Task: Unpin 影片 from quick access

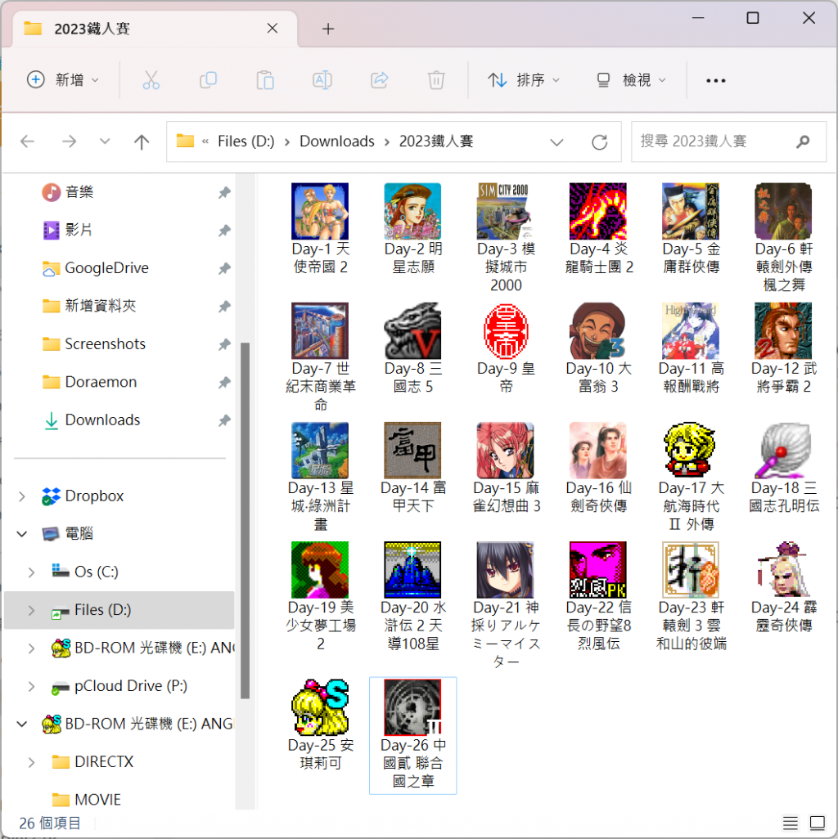Action: [224, 231]
